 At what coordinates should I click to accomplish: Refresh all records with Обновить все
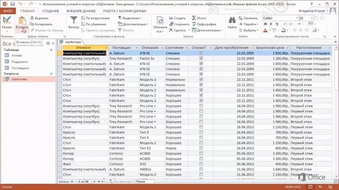(160, 24)
